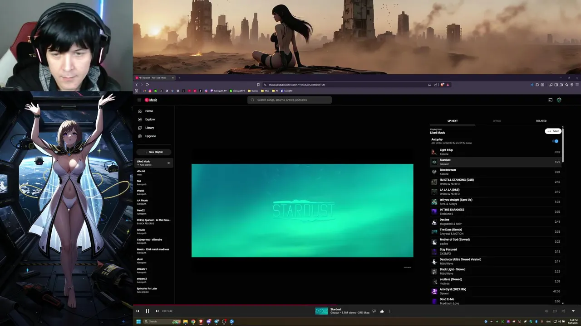Open a new browser tab
This screenshot has width=581, height=326.
[x=179, y=78]
